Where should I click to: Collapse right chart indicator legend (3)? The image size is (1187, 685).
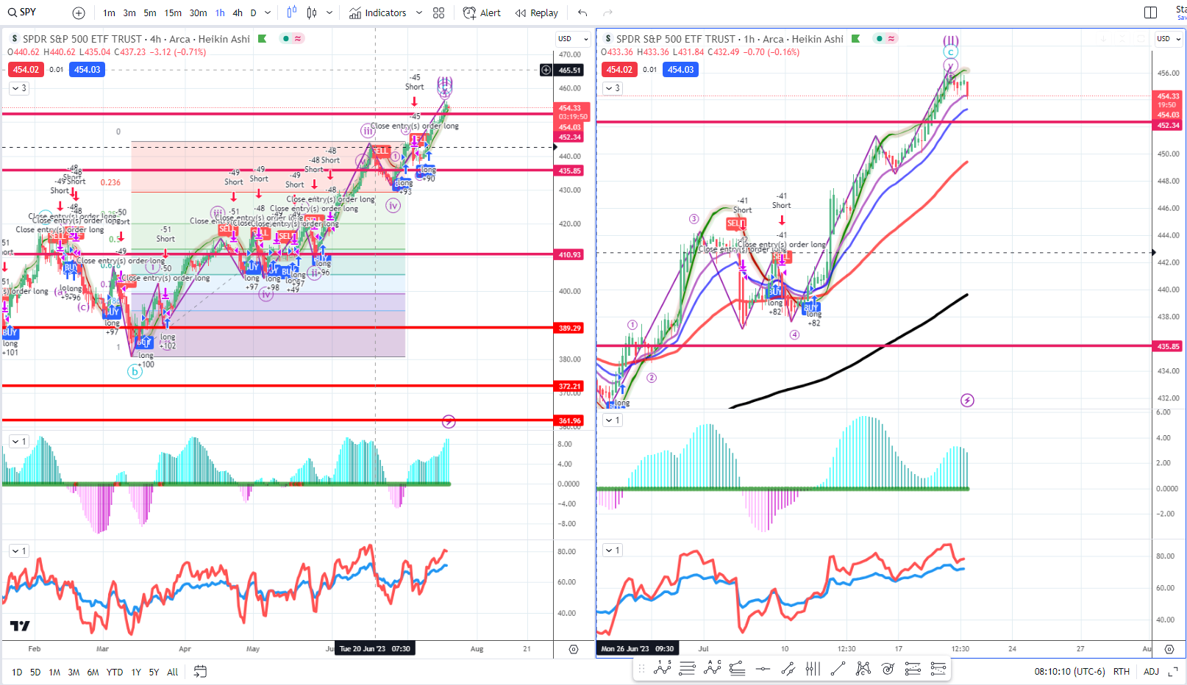[x=613, y=88]
